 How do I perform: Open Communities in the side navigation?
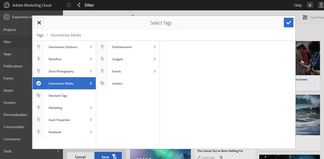coord(14,127)
